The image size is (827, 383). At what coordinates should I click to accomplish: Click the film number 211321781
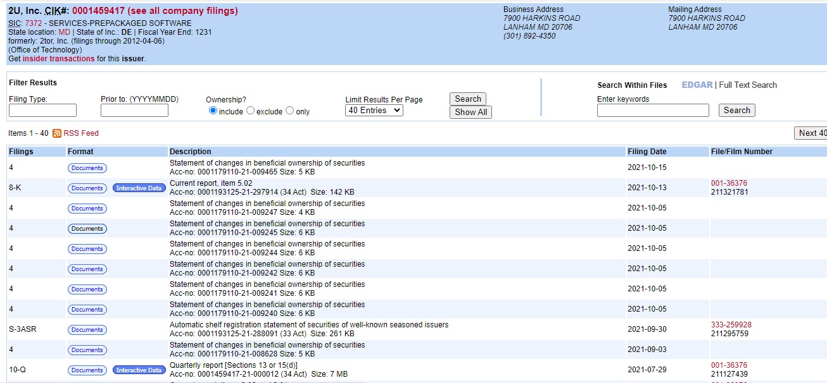click(x=729, y=192)
